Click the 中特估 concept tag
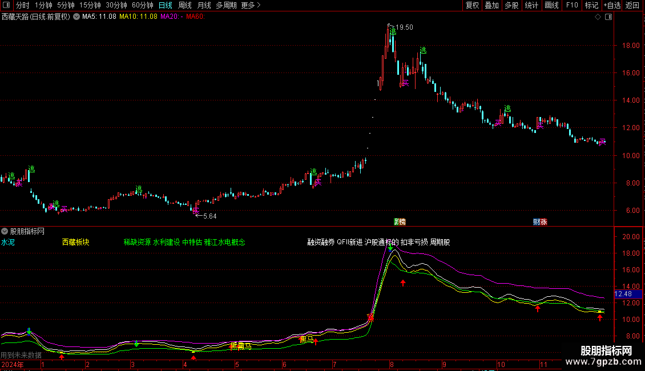 [x=192, y=242]
